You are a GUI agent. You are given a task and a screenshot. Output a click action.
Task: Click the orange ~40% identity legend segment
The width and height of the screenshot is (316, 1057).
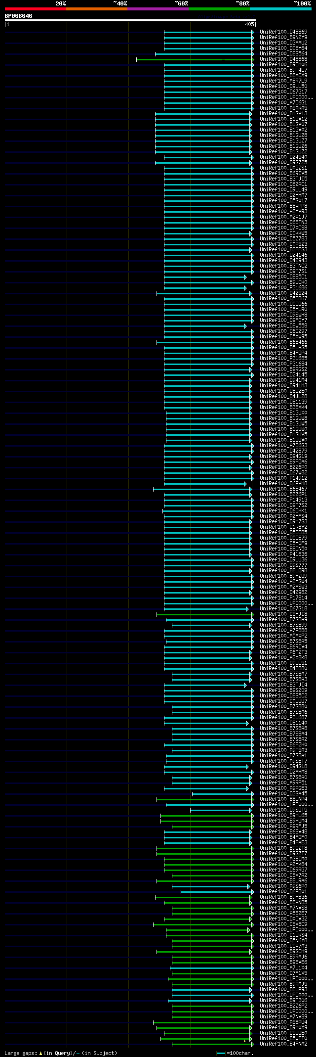click(x=97, y=9)
